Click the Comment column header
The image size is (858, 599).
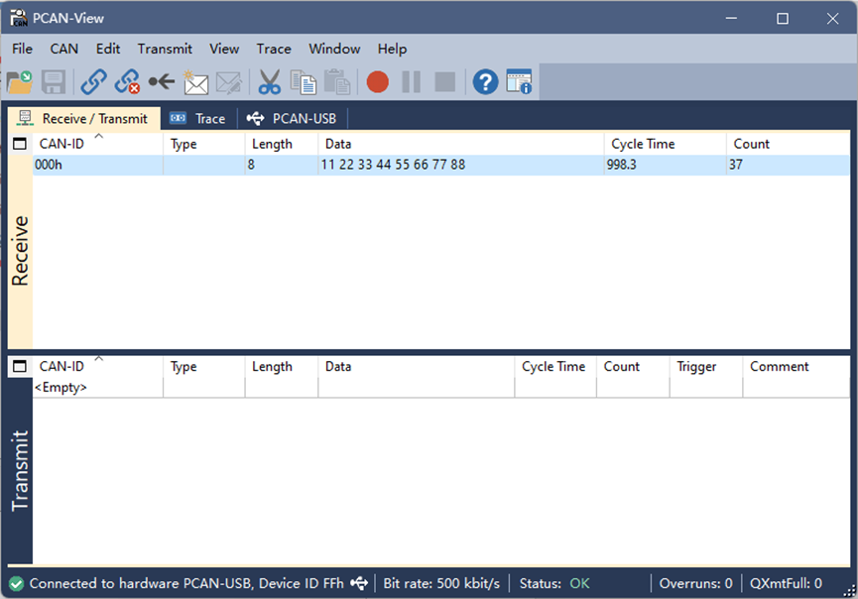pyautogui.click(x=797, y=367)
